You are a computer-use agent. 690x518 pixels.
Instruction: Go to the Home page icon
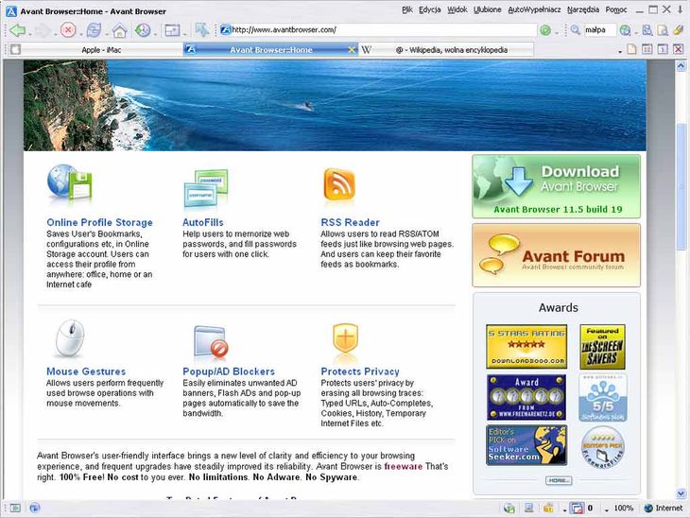(x=119, y=30)
